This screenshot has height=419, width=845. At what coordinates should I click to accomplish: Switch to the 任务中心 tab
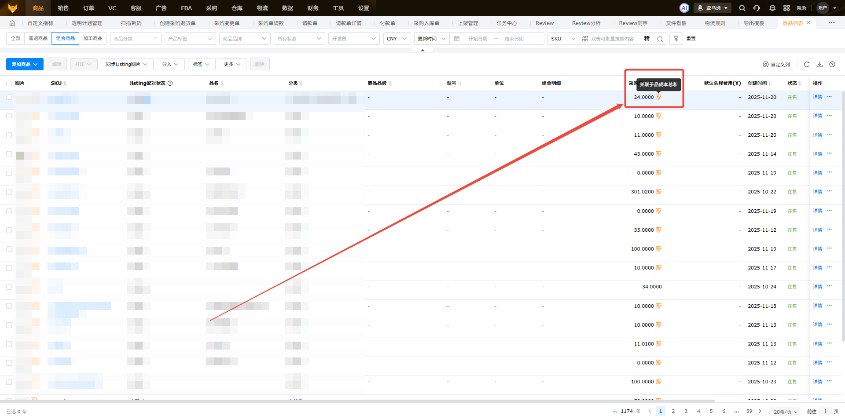(x=507, y=23)
